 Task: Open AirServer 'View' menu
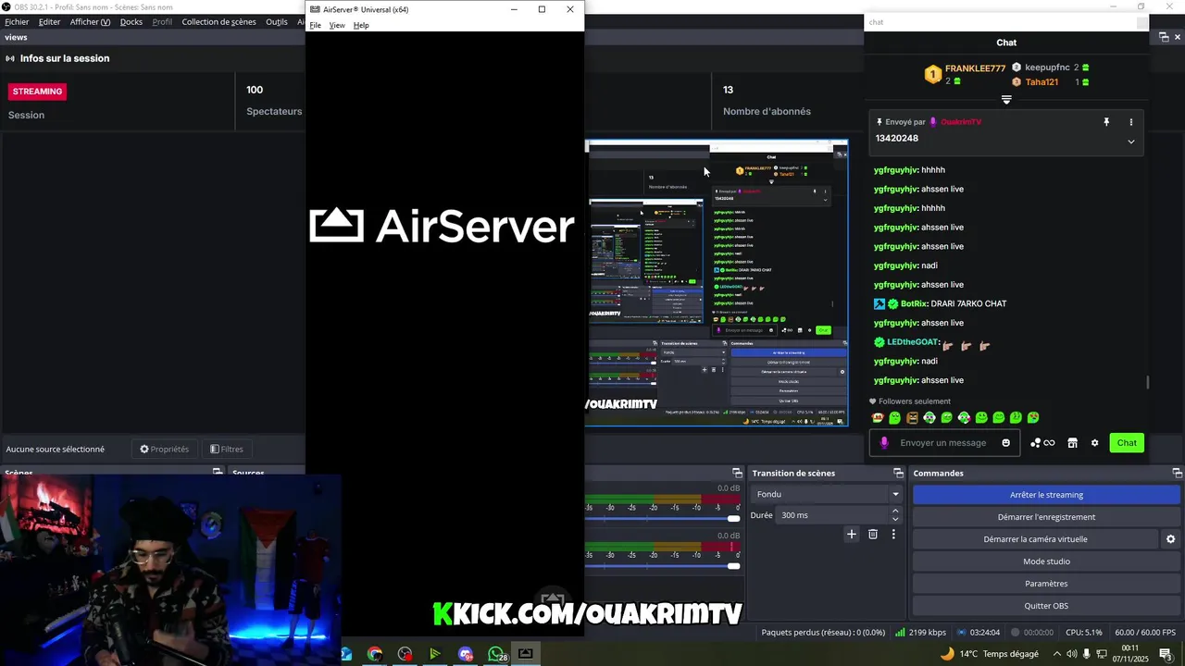click(337, 25)
